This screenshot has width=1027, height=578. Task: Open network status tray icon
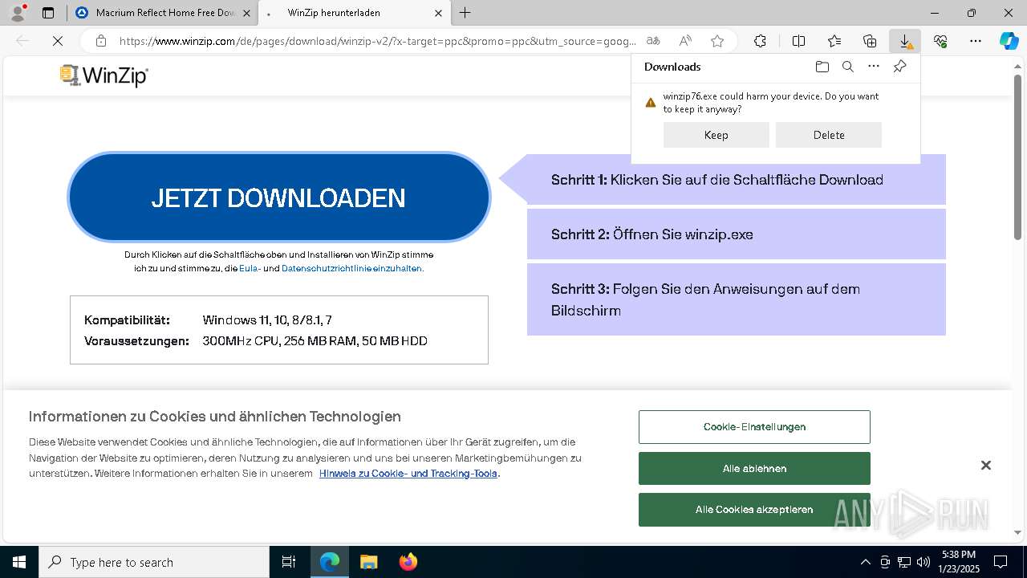(x=904, y=562)
